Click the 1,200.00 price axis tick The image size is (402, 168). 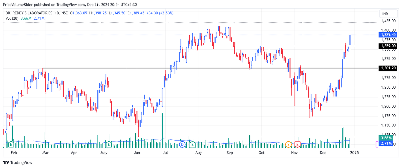click(x=388, y=107)
